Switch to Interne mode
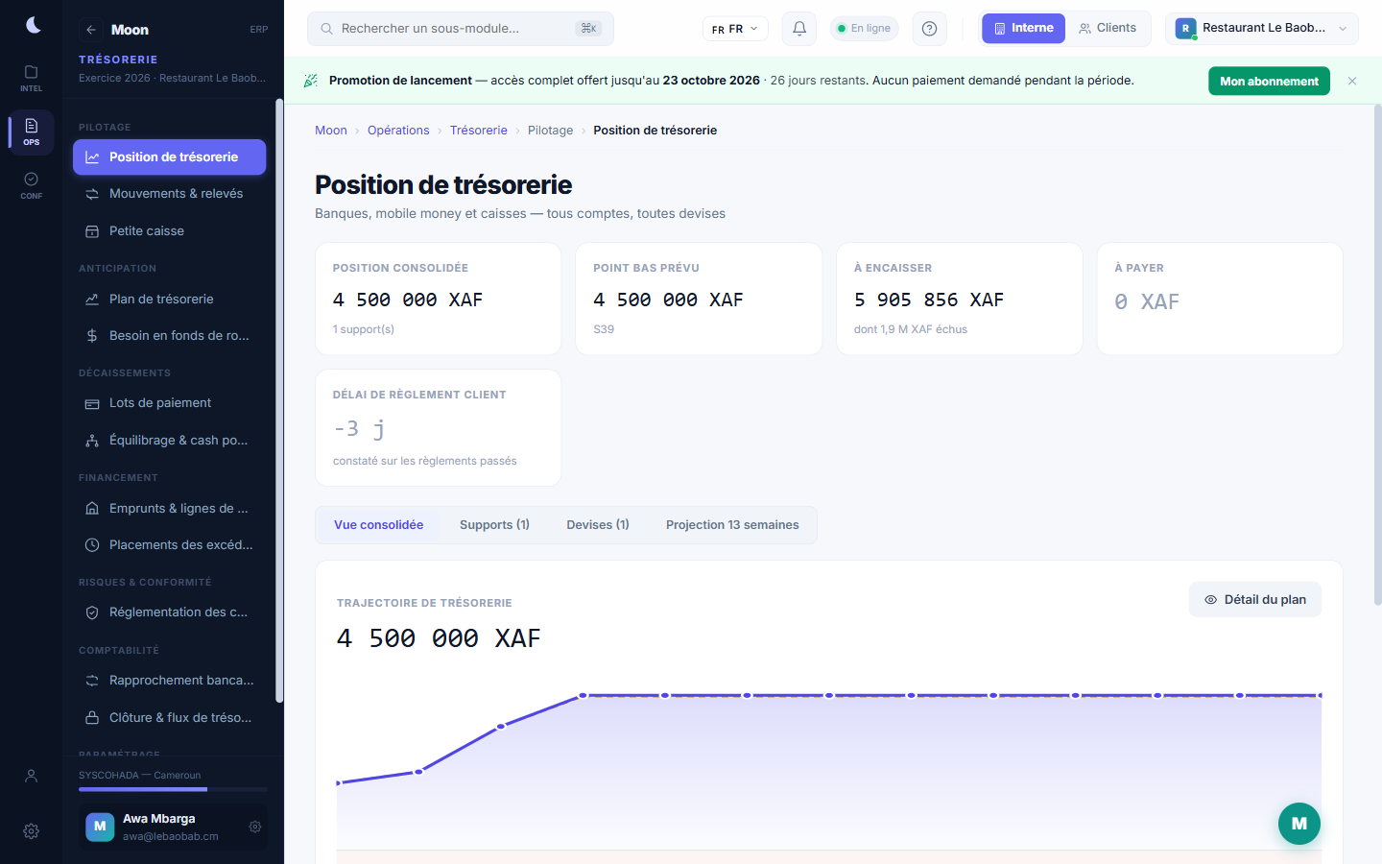This screenshot has width=1382, height=864. click(1023, 29)
